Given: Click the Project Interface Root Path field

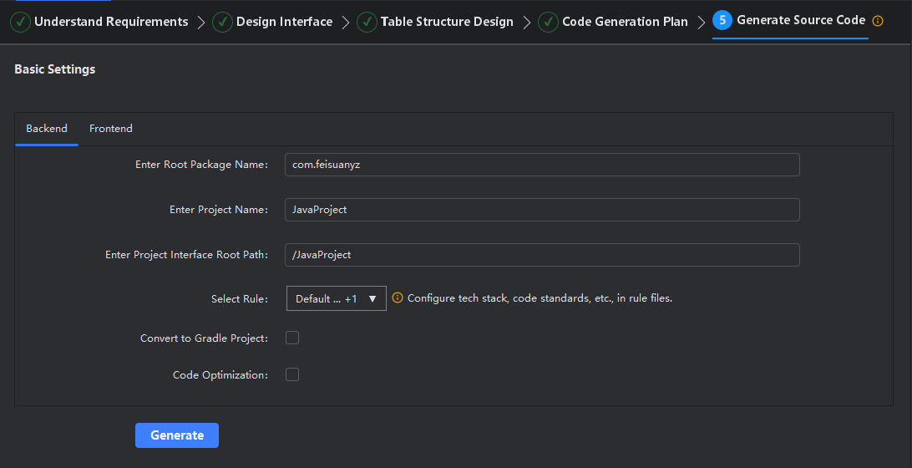Looking at the screenshot, I should 541,255.
